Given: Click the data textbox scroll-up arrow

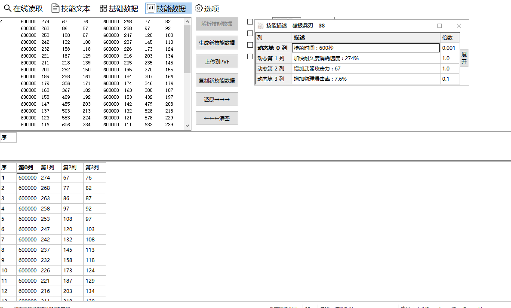Looking at the screenshot, I should [x=187, y=21].
